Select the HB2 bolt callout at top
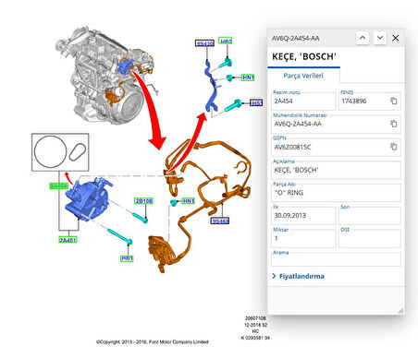Viewport: 418px width, 358px height. pyautogui.click(x=226, y=41)
